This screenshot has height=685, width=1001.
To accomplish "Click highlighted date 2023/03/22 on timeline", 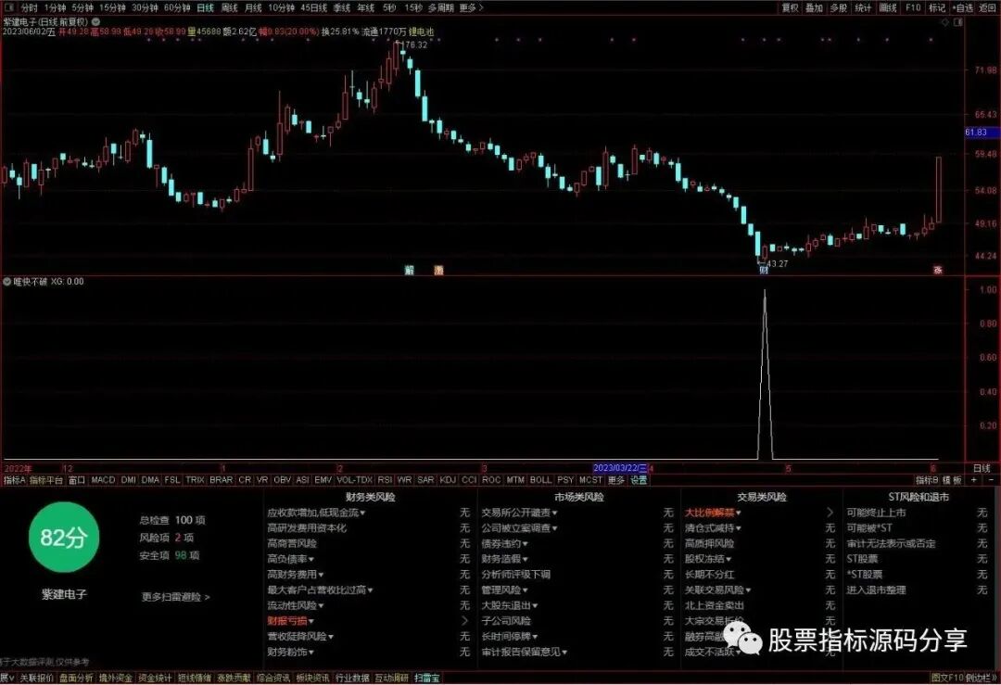I will 620,469.
